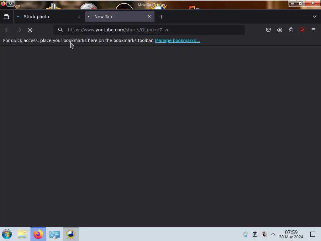The width and height of the screenshot is (321, 241).
Task: Open the Firefox account menu
Action: [x=280, y=30]
